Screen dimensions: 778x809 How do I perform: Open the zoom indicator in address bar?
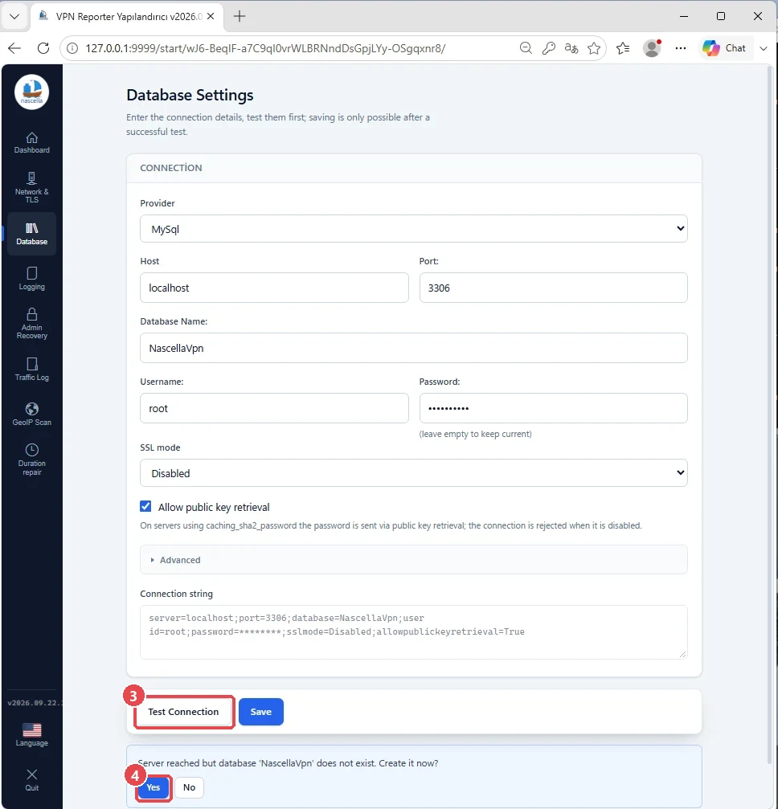click(526, 48)
